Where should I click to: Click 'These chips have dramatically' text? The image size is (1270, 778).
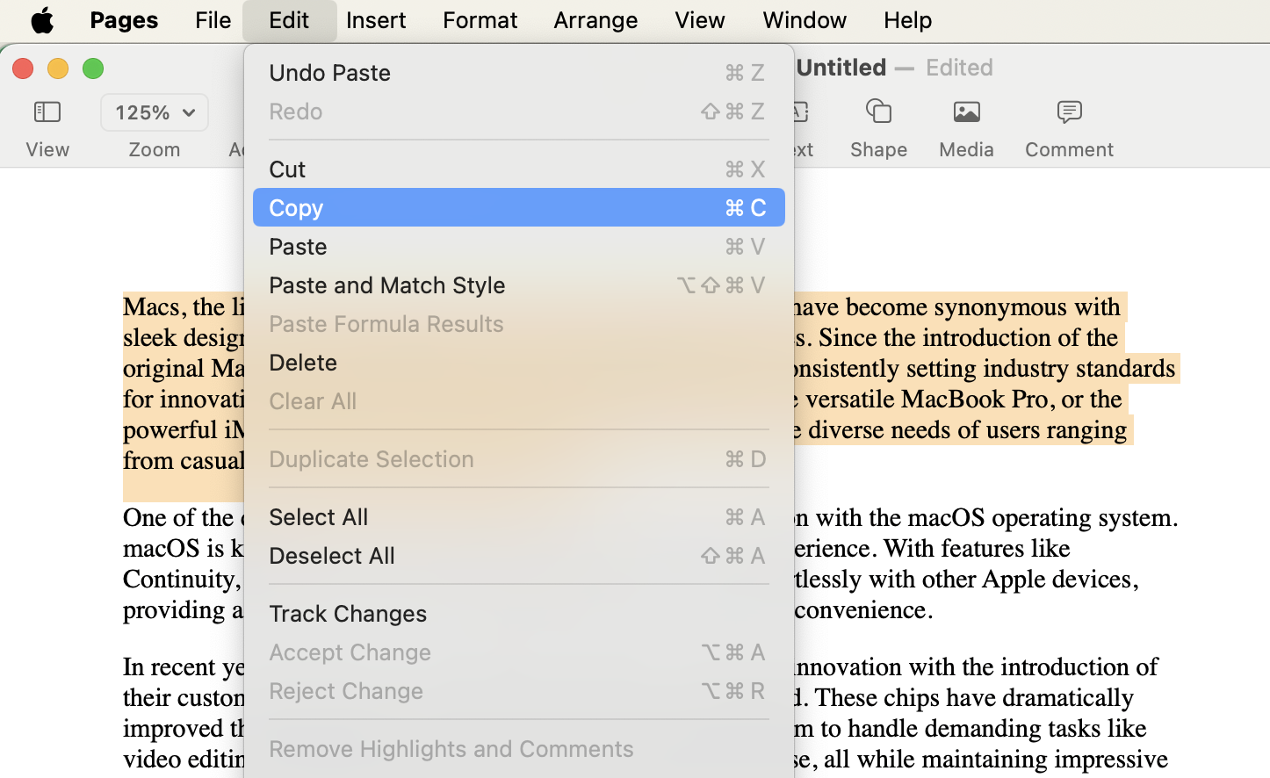tap(974, 697)
